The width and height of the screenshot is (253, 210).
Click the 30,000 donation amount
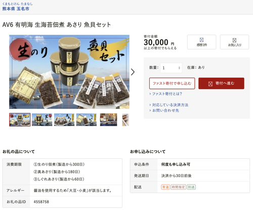(156, 42)
